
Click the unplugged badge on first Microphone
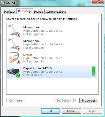click(18, 35)
